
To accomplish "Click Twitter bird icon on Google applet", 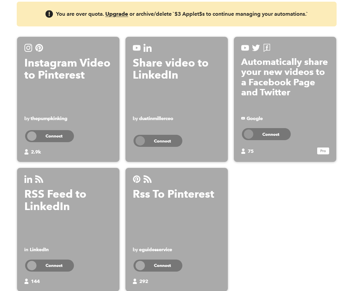I will (256, 48).
